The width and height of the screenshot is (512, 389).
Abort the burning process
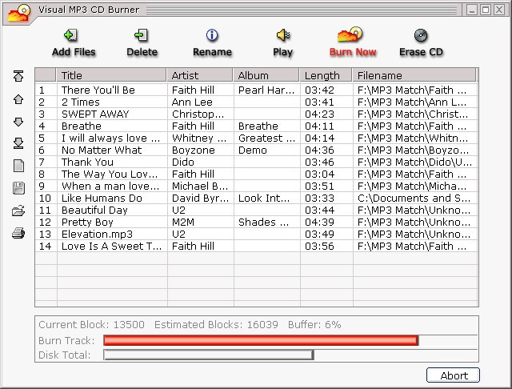(453, 375)
